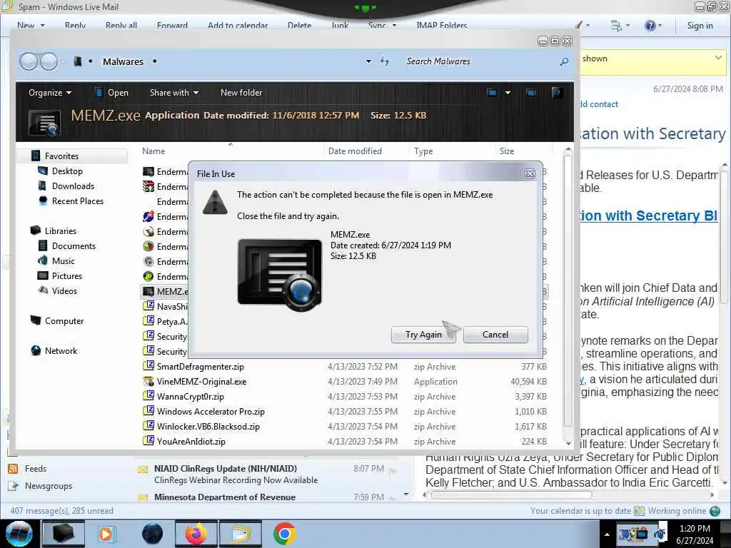Open Firefox from the taskbar
This screenshot has height=548, width=731.
click(196, 534)
